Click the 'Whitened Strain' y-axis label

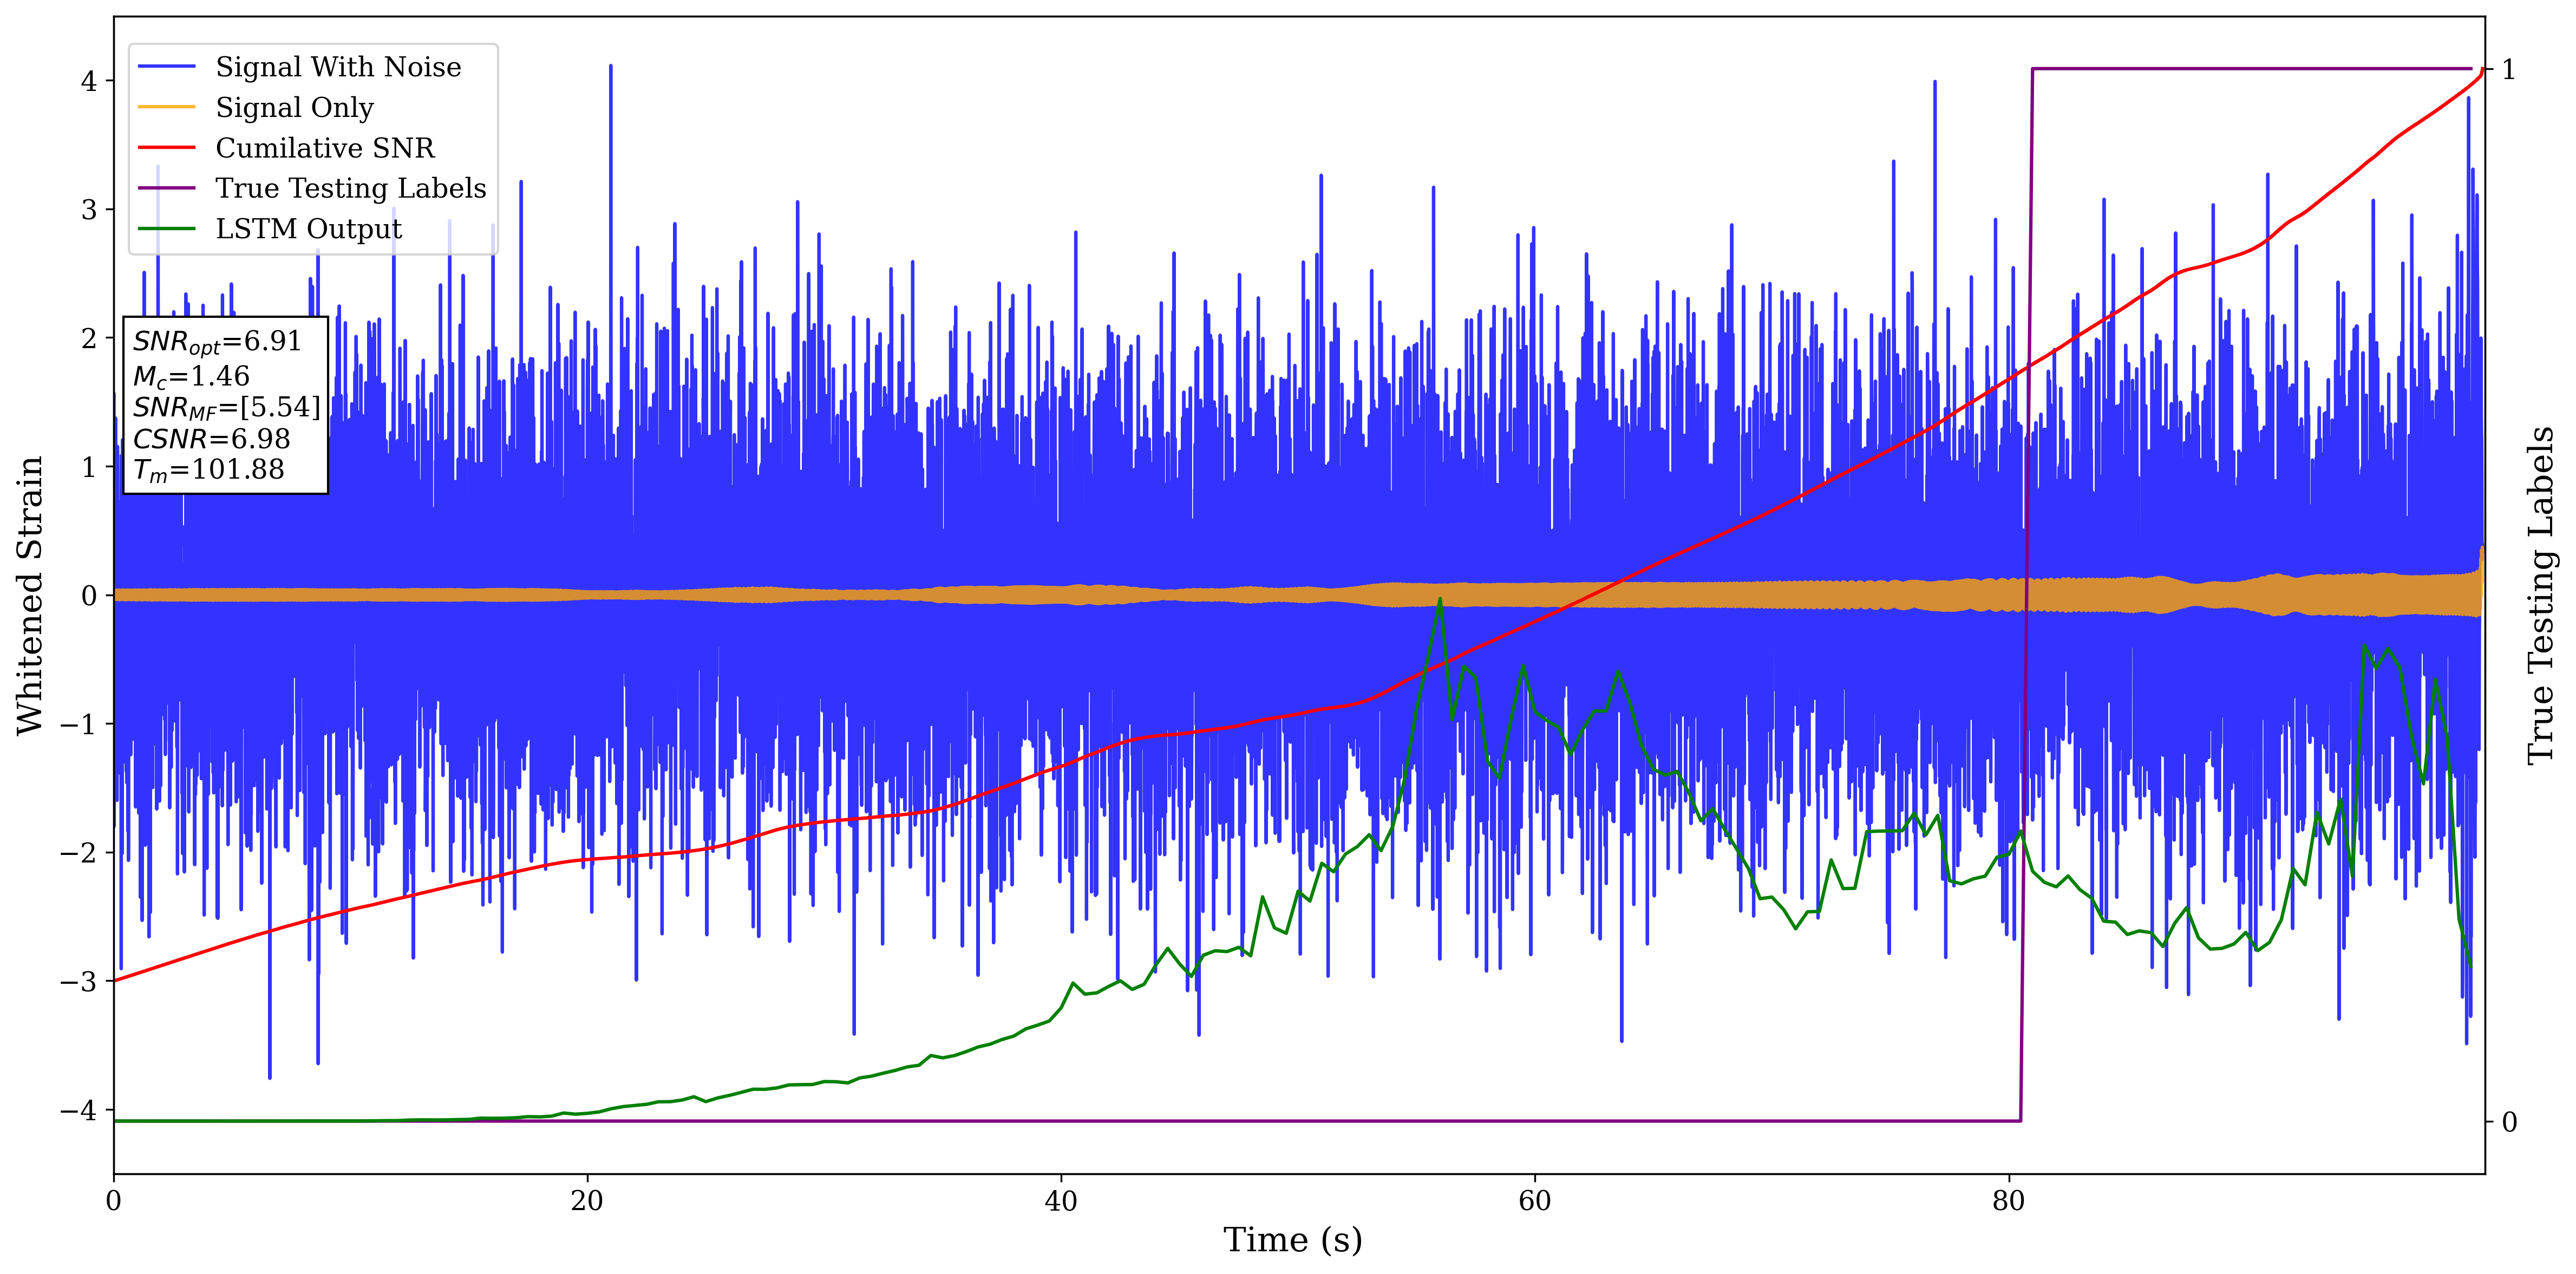coord(30,595)
